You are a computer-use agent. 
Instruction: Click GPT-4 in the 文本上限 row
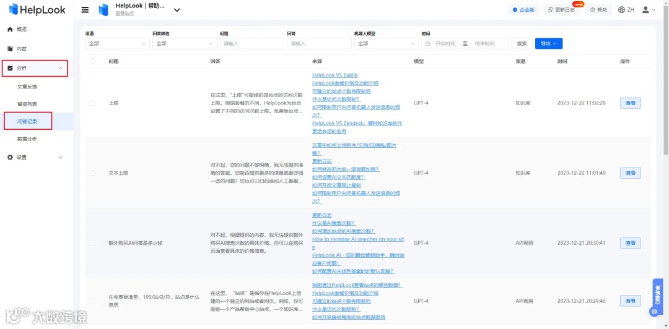coord(421,173)
